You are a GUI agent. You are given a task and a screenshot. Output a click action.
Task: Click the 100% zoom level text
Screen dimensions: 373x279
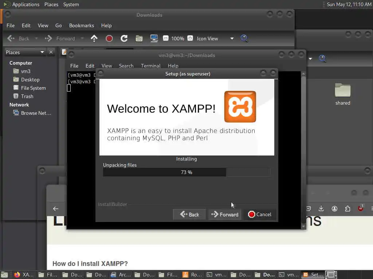point(178,39)
